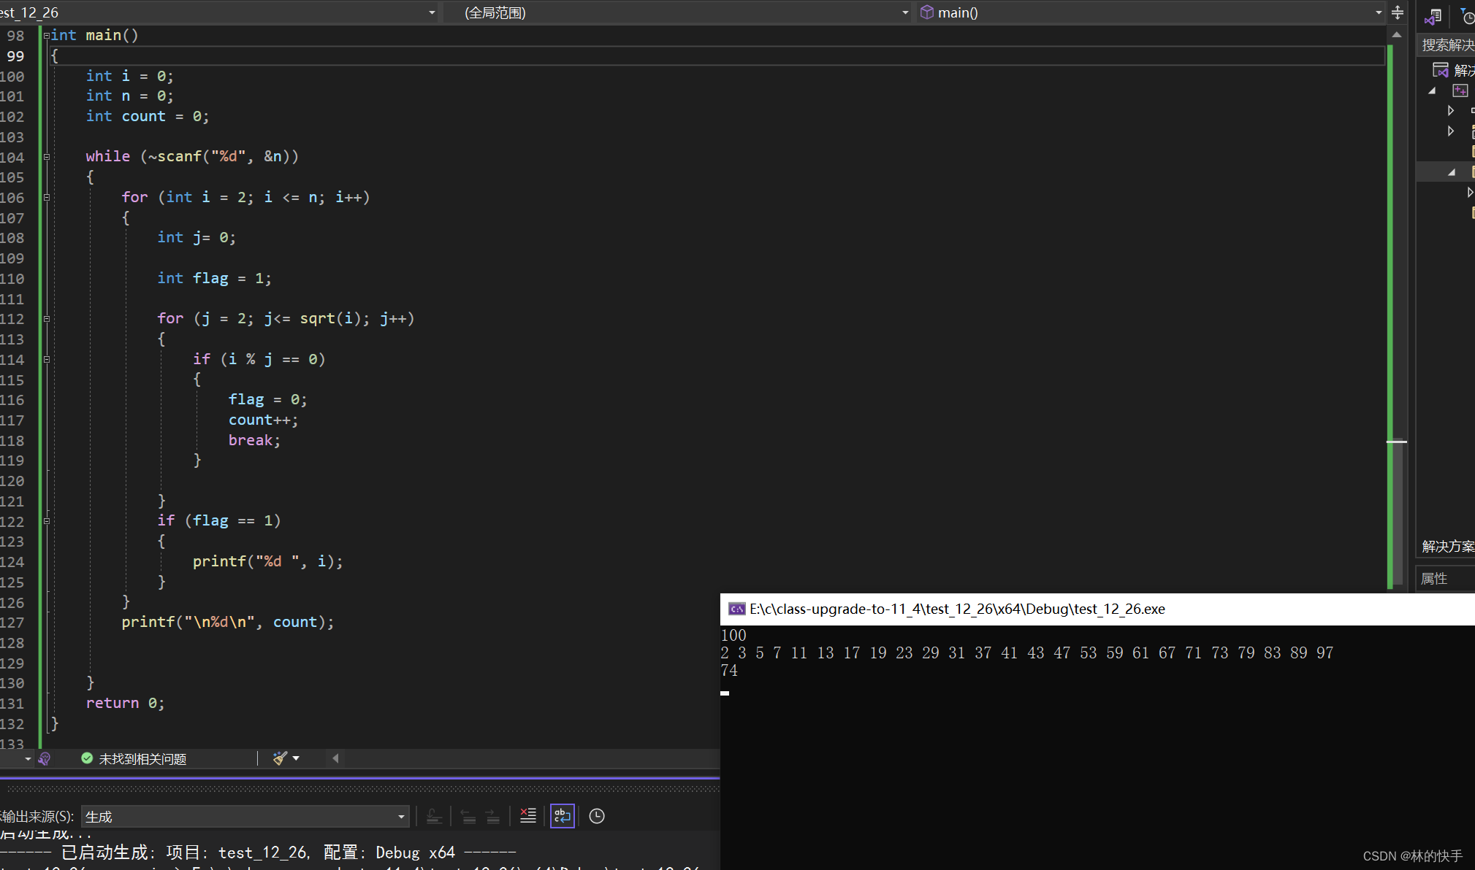This screenshot has width=1475, height=870.
Task: Collapse the if flag fold at line 122
Action: click(x=46, y=521)
